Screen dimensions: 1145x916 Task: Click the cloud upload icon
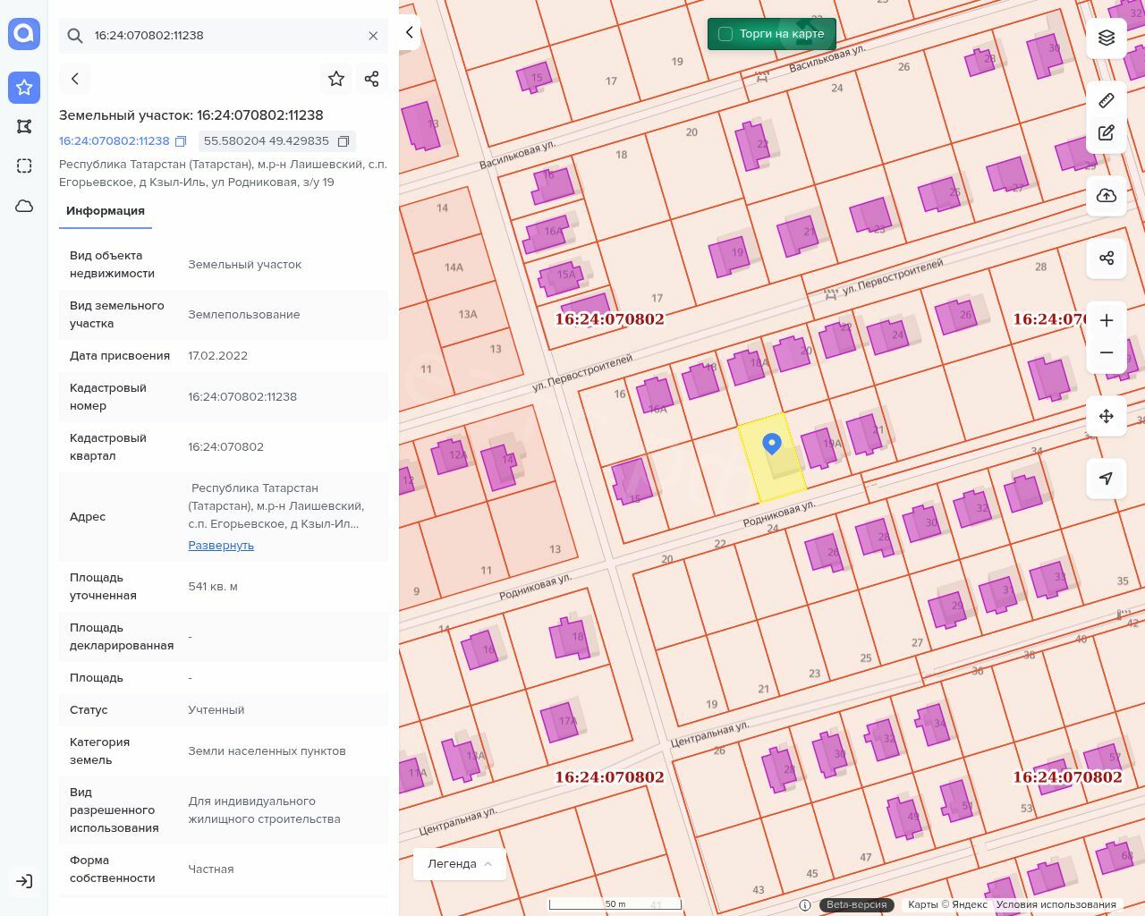[x=1107, y=196]
